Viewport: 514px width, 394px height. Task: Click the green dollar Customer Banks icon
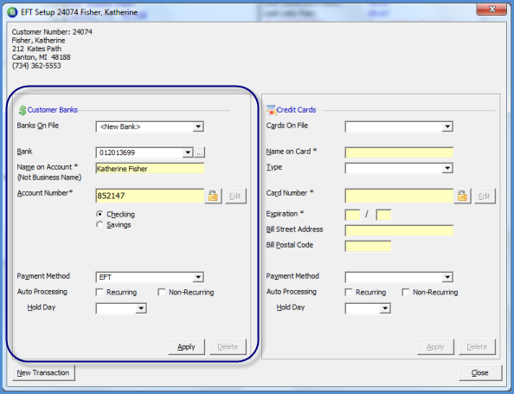(22, 110)
